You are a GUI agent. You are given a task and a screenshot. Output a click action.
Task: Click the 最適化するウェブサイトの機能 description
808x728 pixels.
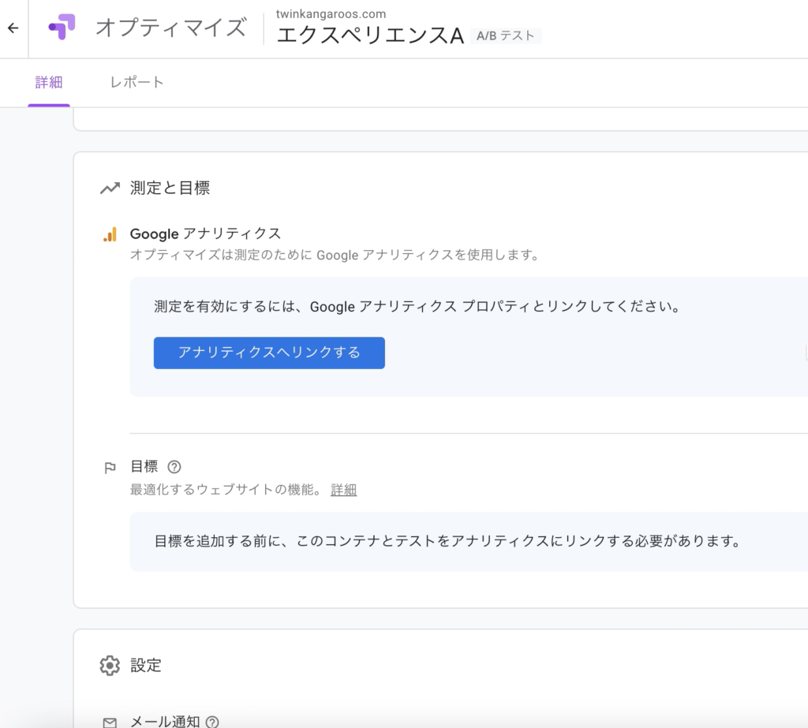(226, 490)
